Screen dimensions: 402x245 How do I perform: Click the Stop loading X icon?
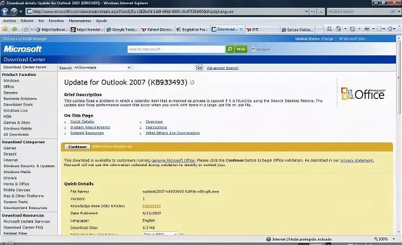point(320,11)
